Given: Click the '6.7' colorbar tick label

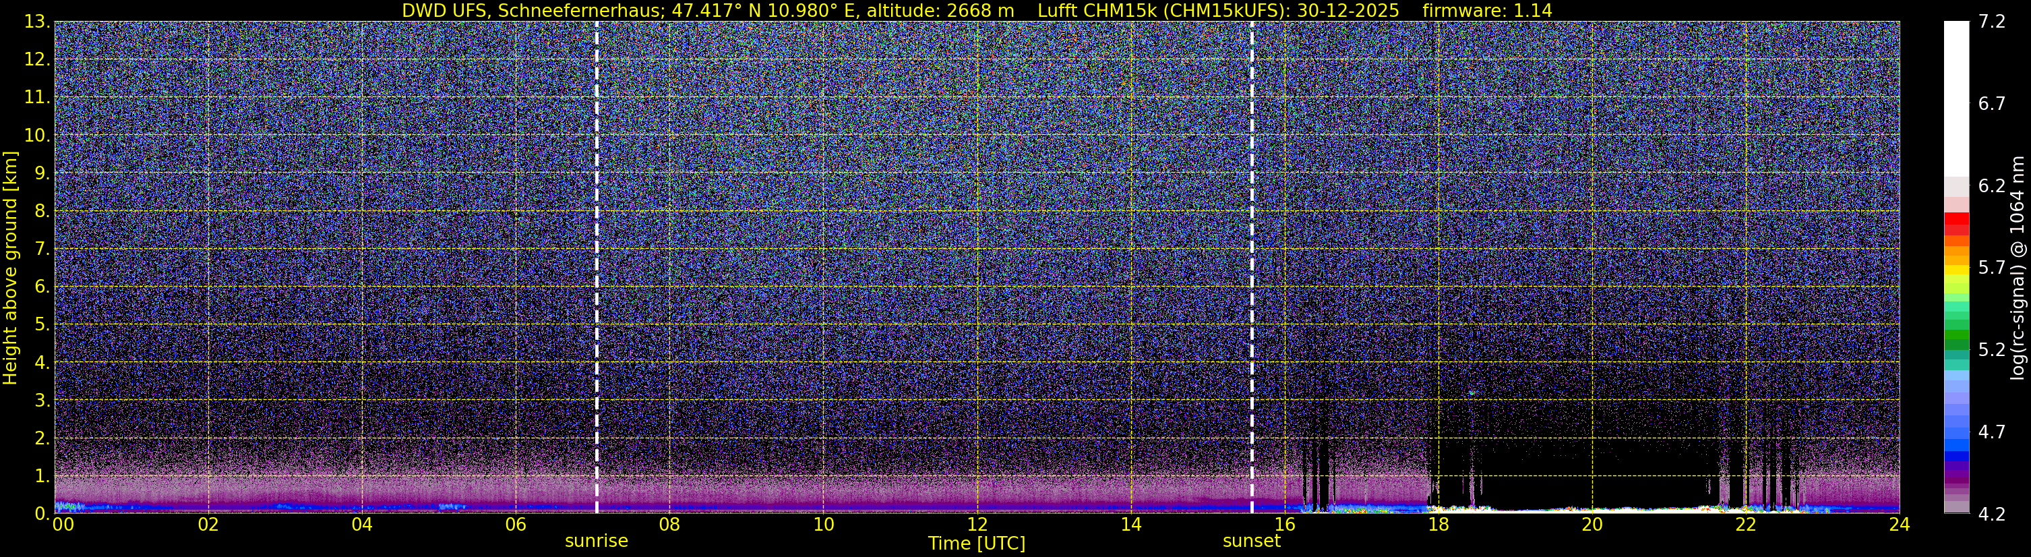Looking at the screenshot, I should (x=1992, y=104).
